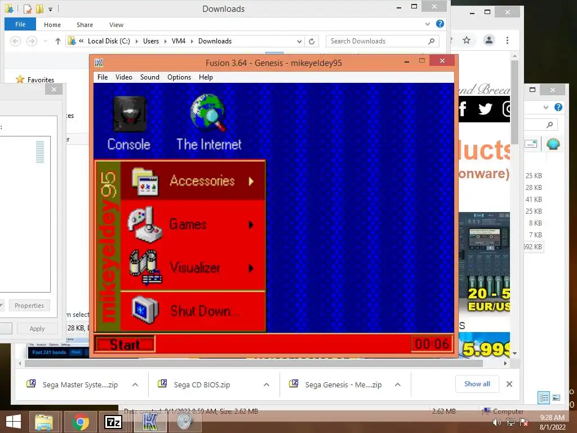
Task: Click the Facebook icon on the webpage
Action: (463, 109)
